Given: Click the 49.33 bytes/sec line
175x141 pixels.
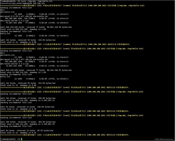Looking at the screenshot, I should [x=27, y=130].
